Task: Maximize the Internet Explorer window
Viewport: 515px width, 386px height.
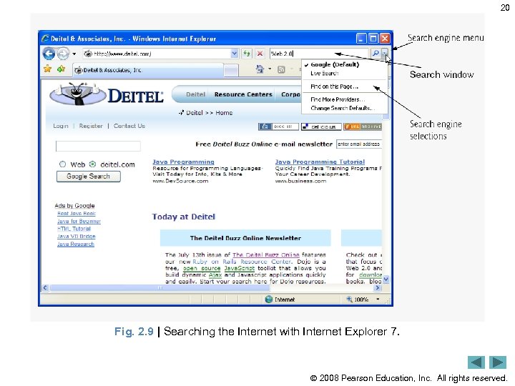Action: [x=373, y=39]
